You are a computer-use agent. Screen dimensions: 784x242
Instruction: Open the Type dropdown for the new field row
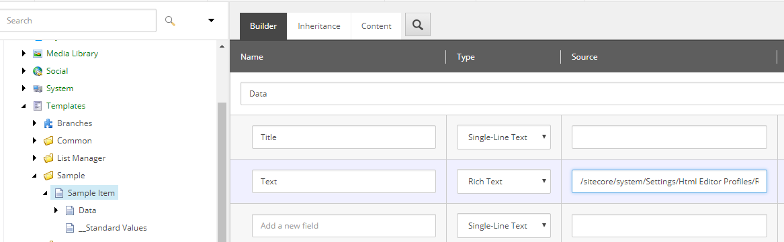(x=503, y=225)
